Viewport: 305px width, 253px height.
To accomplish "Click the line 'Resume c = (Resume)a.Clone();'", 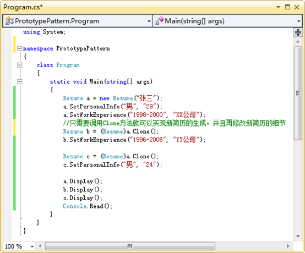I will [111, 156].
